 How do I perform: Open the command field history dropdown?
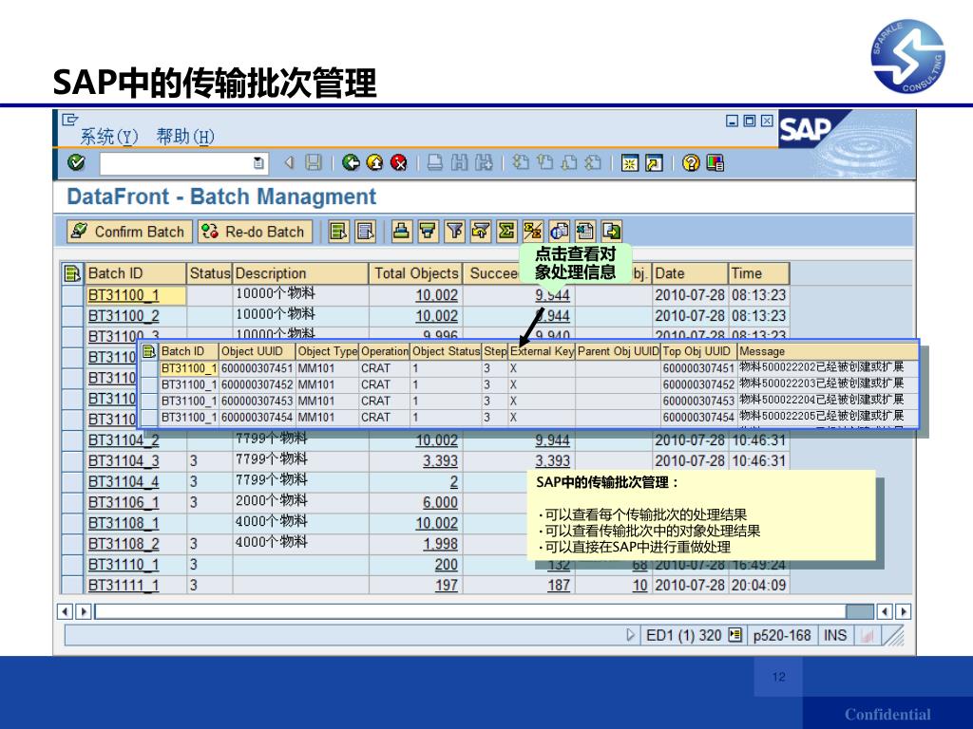pyautogui.click(x=258, y=163)
